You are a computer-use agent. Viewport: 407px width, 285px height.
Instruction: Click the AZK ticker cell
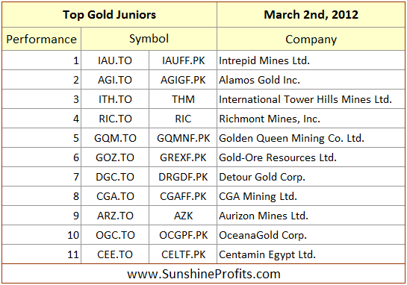coord(183,216)
